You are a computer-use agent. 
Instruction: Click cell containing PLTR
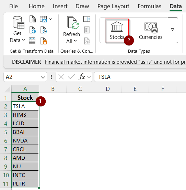[25, 184]
